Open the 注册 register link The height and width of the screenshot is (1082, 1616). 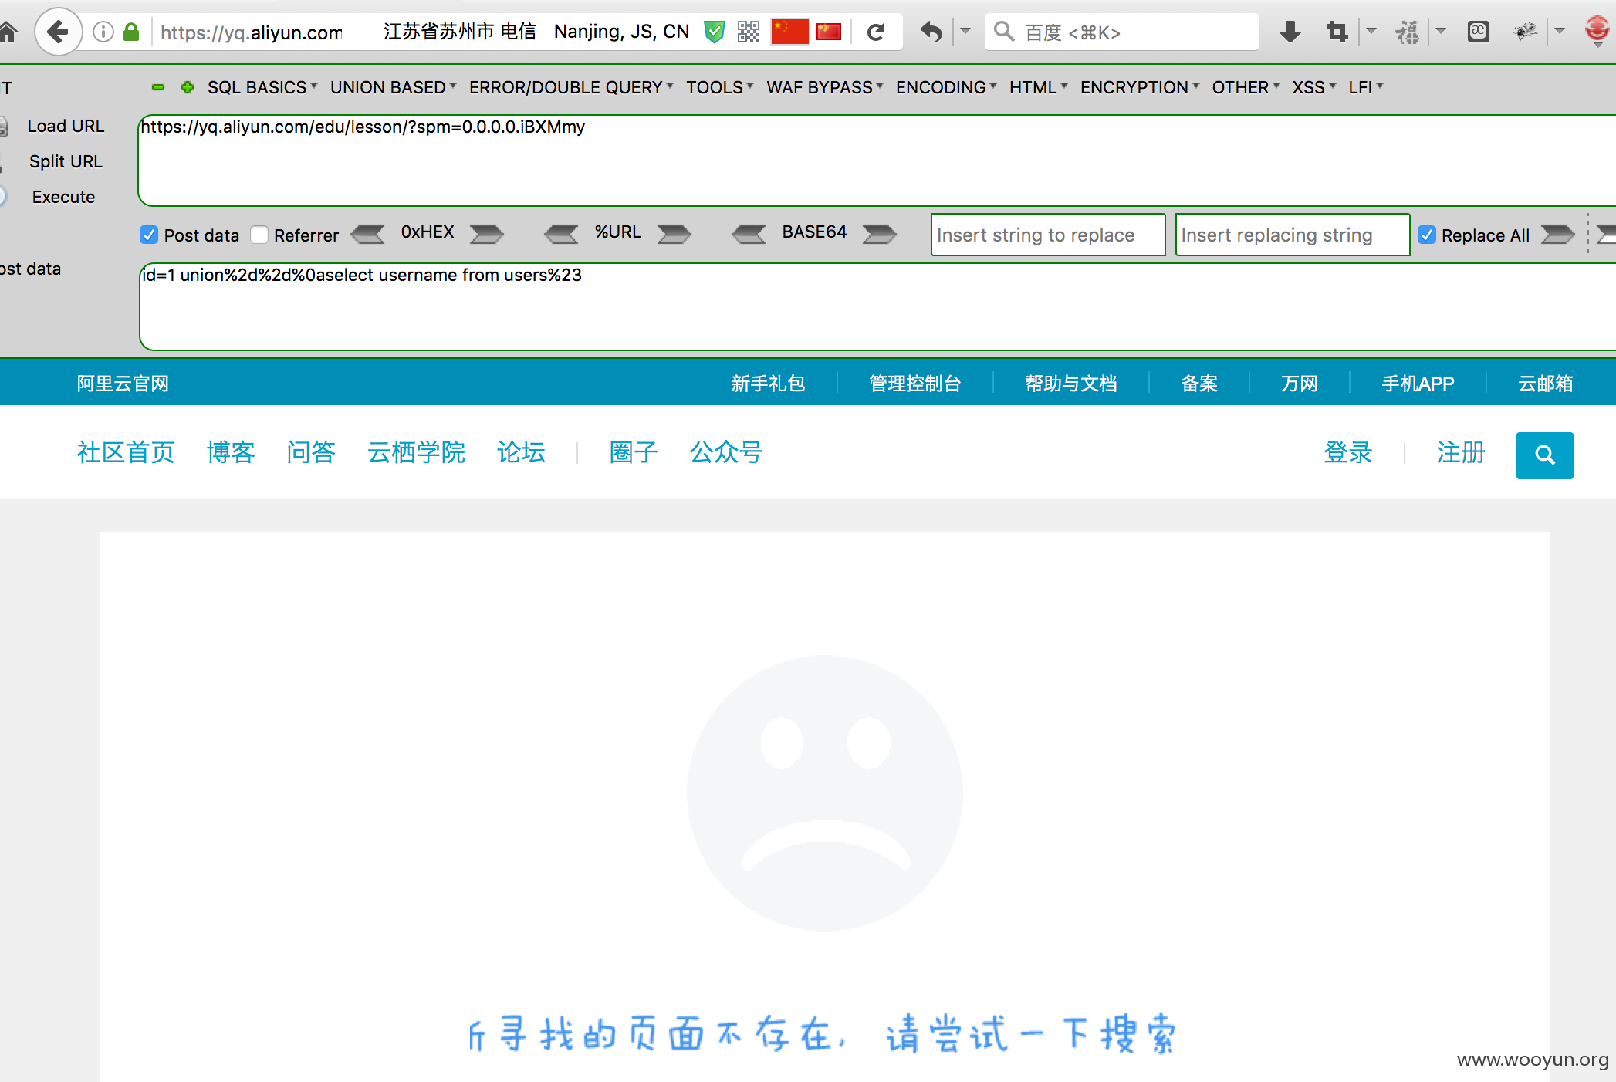click(1461, 452)
